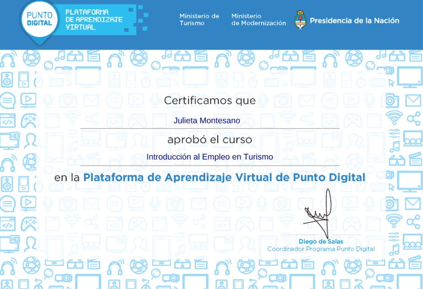Click 'Coordinador Programa Punto Digital' text

point(321,249)
